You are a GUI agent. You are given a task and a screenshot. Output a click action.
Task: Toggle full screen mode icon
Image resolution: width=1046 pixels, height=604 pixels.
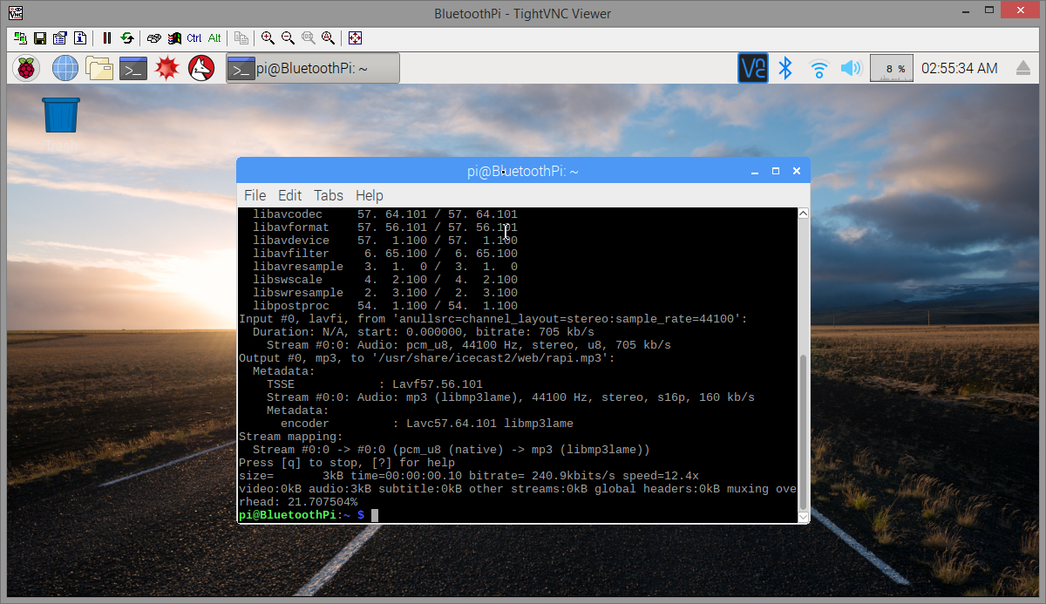click(x=355, y=38)
